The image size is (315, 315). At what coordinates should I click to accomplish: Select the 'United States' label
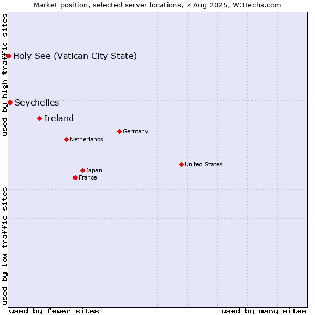pos(204,164)
